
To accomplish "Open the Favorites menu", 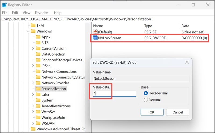I will click(x=42, y=13).
